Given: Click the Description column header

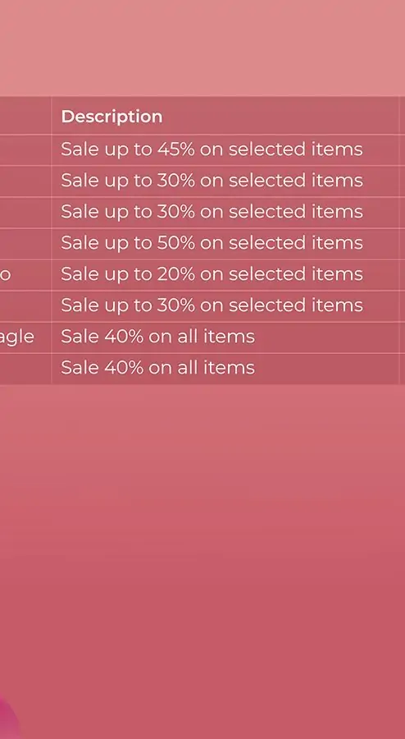Looking at the screenshot, I should click(x=112, y=117).
